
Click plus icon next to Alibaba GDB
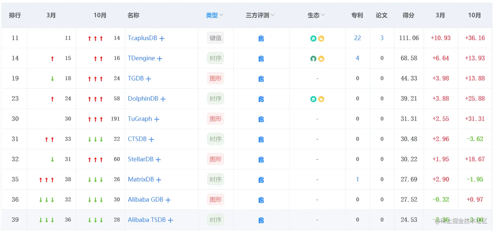168,200
